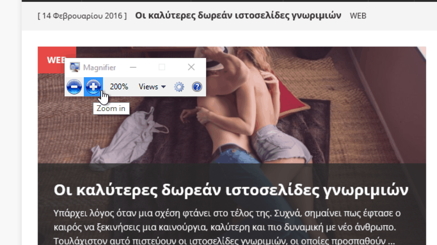This screenshot has width=437, height=245.
Task: Click the Magnifier title bar text
Action: point(99,67)
